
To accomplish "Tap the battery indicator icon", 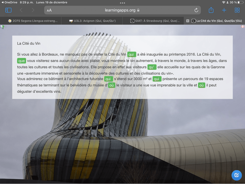I will [241, 2].
